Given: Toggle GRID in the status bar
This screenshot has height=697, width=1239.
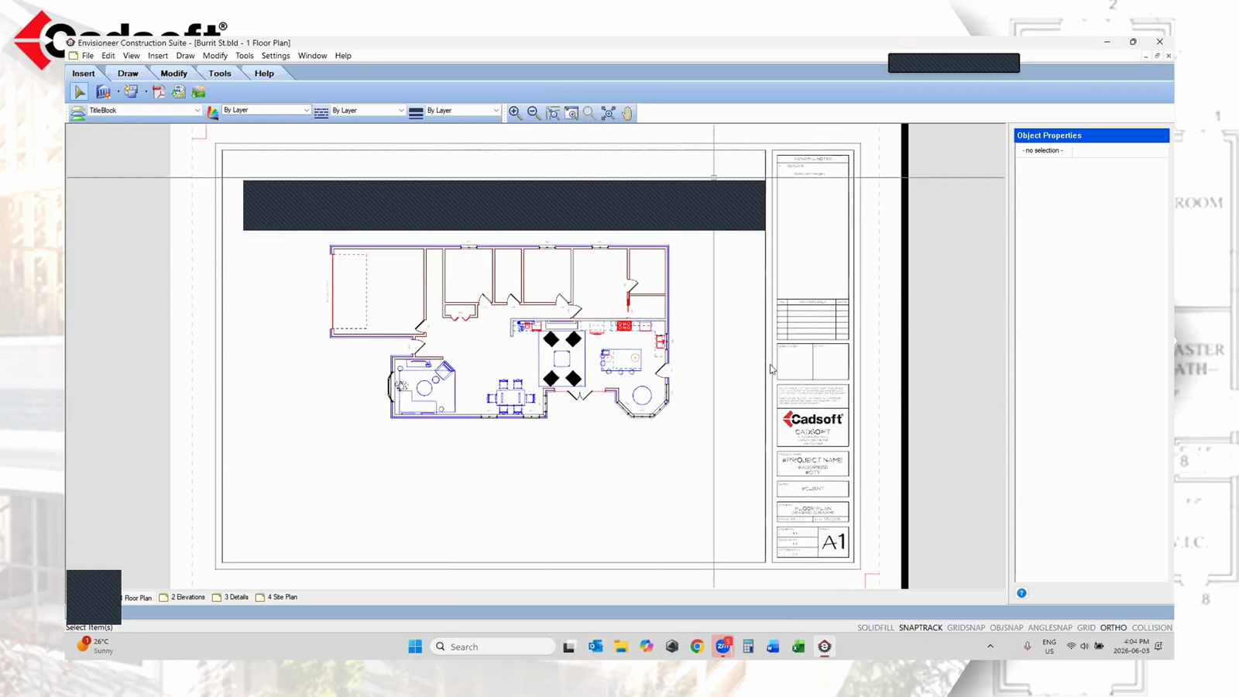Looking at the screenshot, I should click(1086, 628).
